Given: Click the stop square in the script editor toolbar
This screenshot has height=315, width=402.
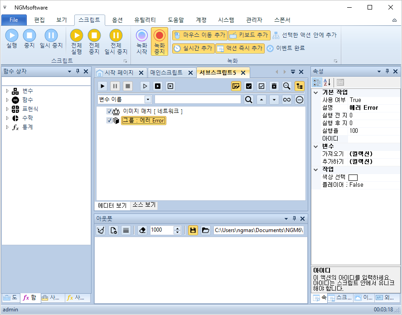Looking at the screenshot, I should point(128,86).
